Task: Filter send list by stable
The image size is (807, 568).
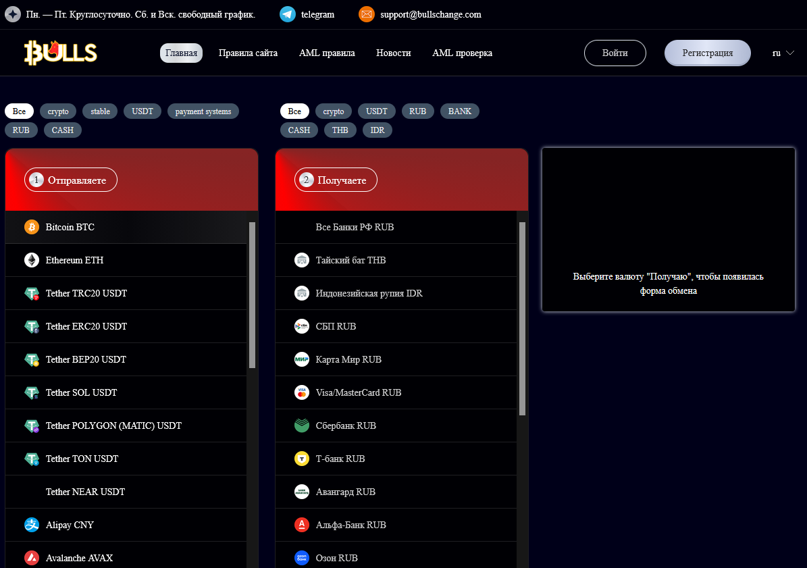Action: (x=100, y=111)
